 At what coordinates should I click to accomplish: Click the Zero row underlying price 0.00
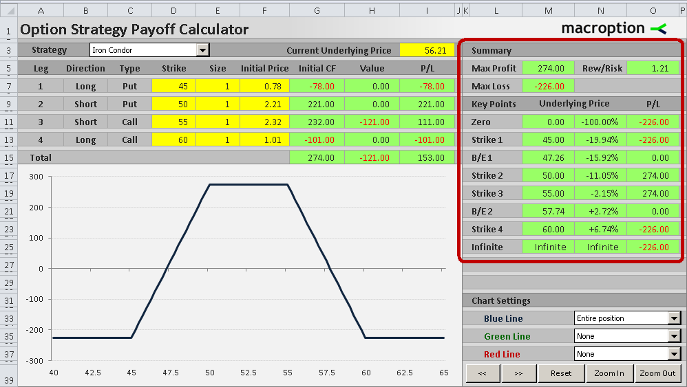coord(548,122)
